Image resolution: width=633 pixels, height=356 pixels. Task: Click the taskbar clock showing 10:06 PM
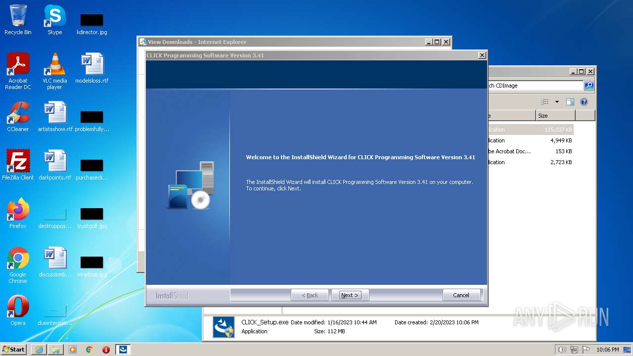[607, 350]
